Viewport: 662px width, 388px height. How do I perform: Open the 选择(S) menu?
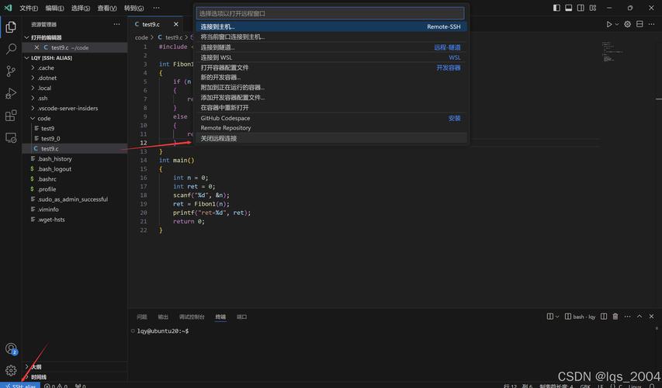[x=81, y=8]
